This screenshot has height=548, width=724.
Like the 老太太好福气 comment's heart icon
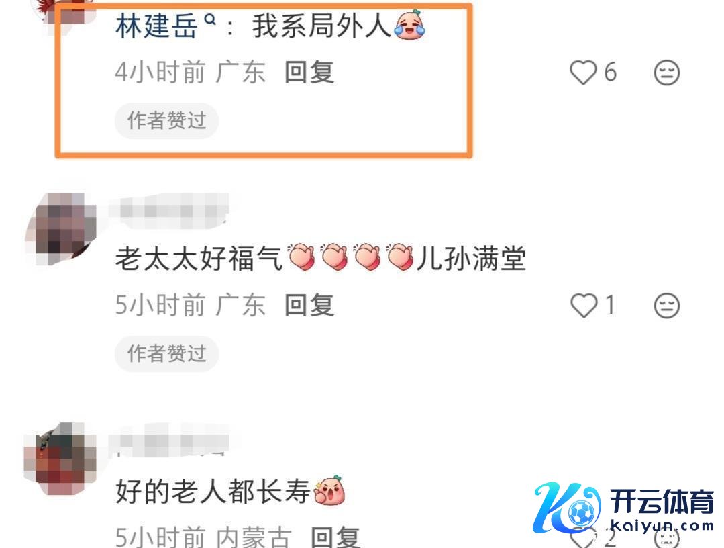click(x=584, y=306)
